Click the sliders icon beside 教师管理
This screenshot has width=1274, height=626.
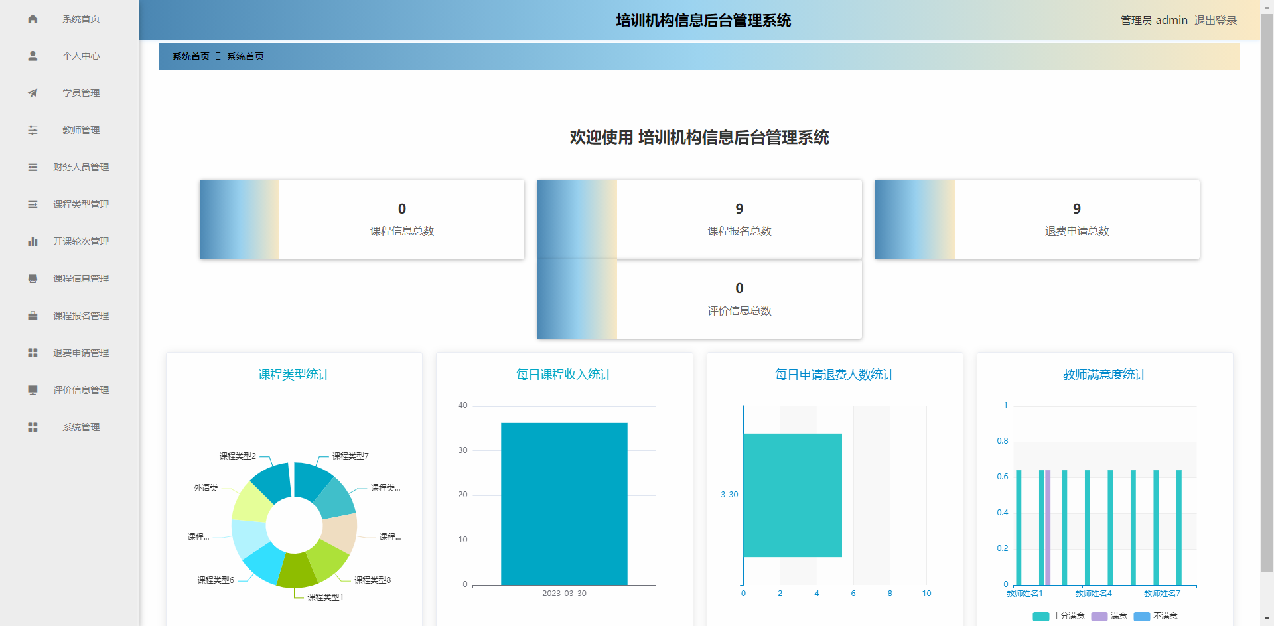[33, 130]
